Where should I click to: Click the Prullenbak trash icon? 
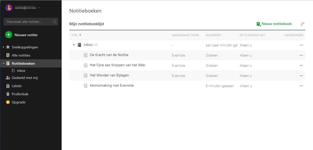tap(8, 94)
